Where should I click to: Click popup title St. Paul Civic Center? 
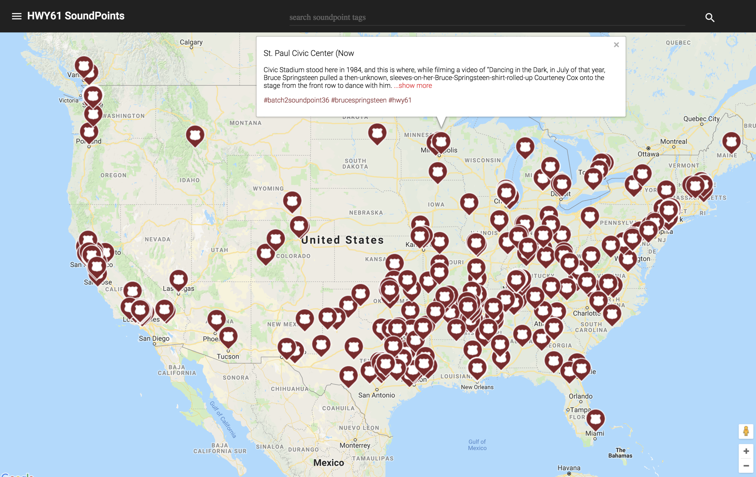coord(309,53)
